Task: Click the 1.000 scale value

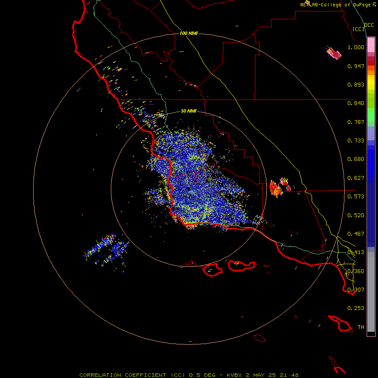Action: pyautogui.click(x=356, y=47)
